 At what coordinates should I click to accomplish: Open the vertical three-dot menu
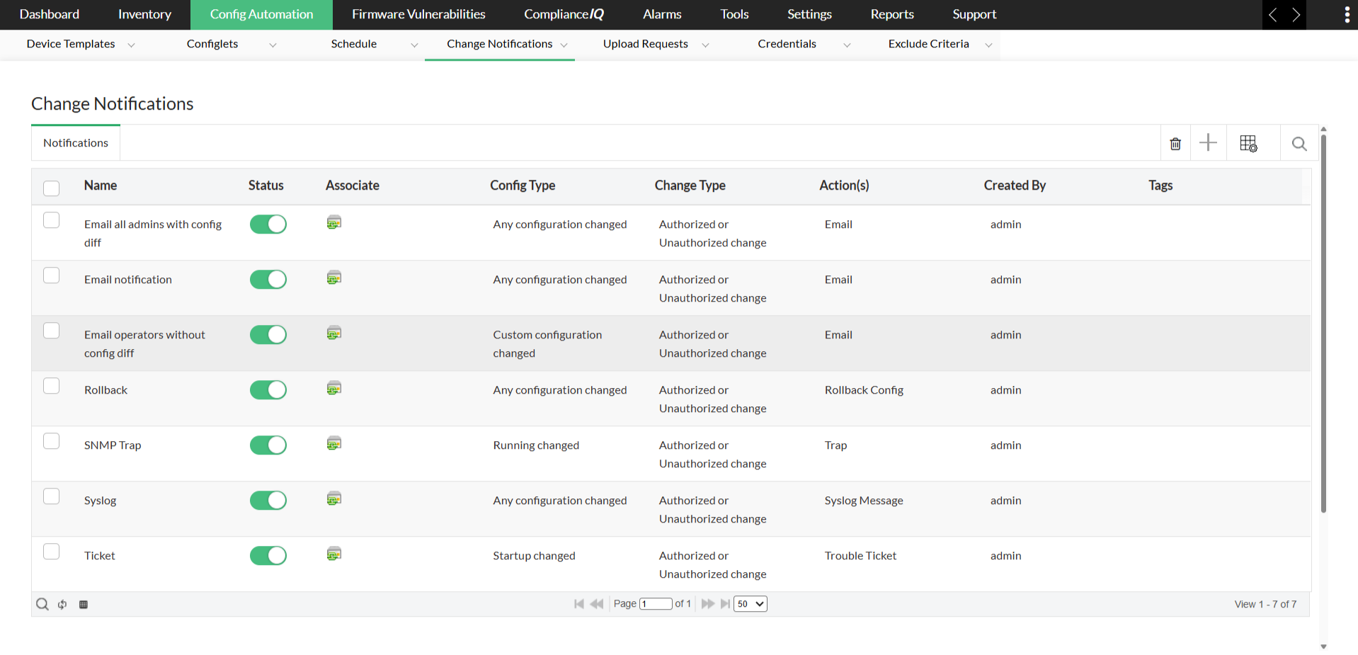[x=1347, y=15]
